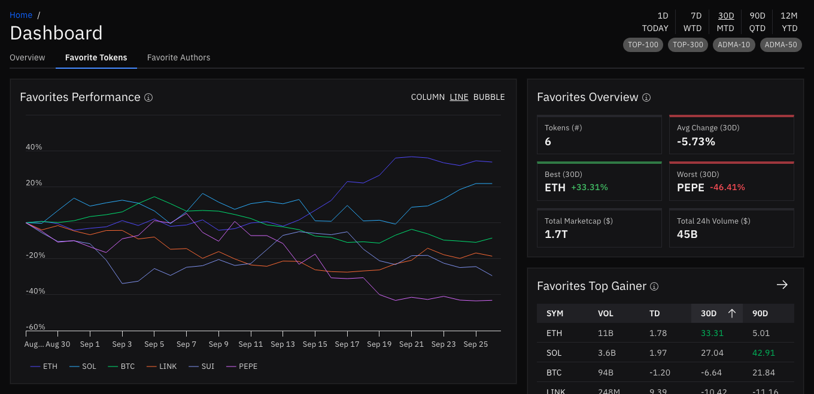Apply ADMA-10 filter chip
This screenshot has height=394, width=814.
(x=734, y=45)
